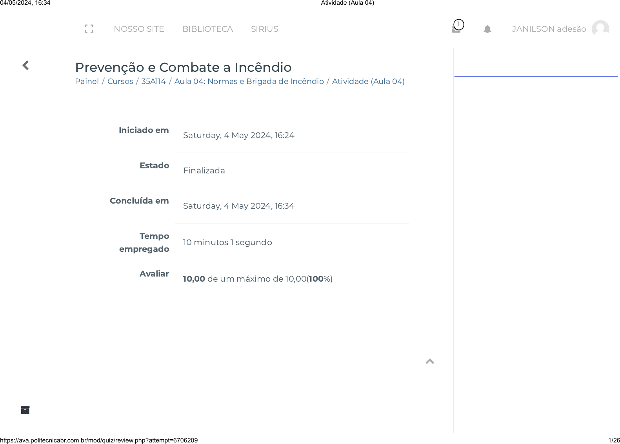Open Aula 04: Normas e Brigada link
The width and height of the screenshot is (620, 444).
(249, 81)
